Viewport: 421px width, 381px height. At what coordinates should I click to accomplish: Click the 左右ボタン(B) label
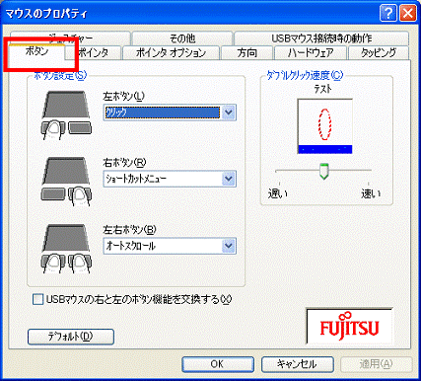point(129,230)
